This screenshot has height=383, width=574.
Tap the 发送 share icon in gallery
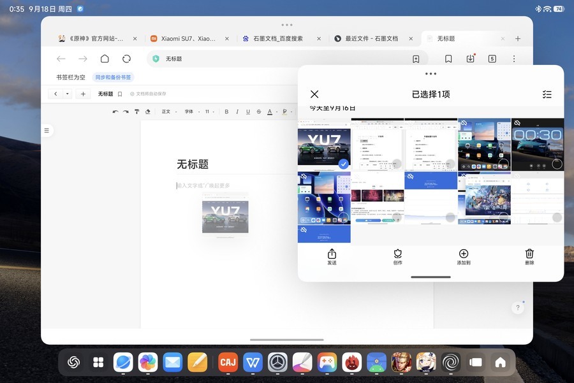pos(332,256)
